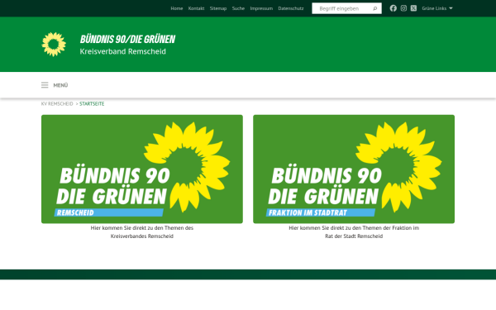Open the Instagram social icon
This screenshot has width=496, height=310.
(403, 8)
